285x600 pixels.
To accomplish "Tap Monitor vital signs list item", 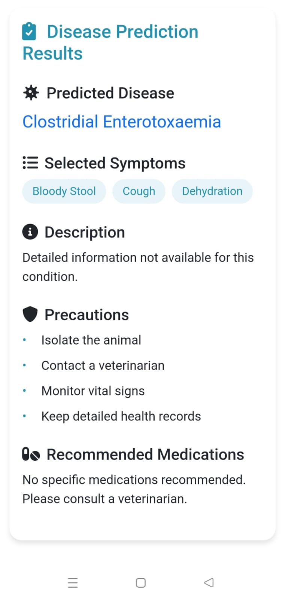I will click(93, 391).
